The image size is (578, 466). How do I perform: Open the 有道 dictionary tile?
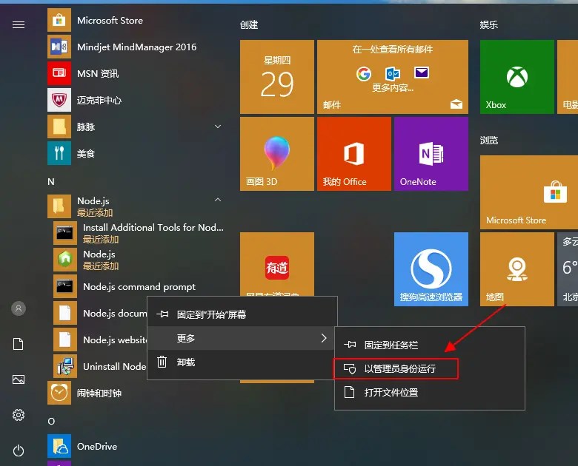pyautogui.click(x=277, y=264)
